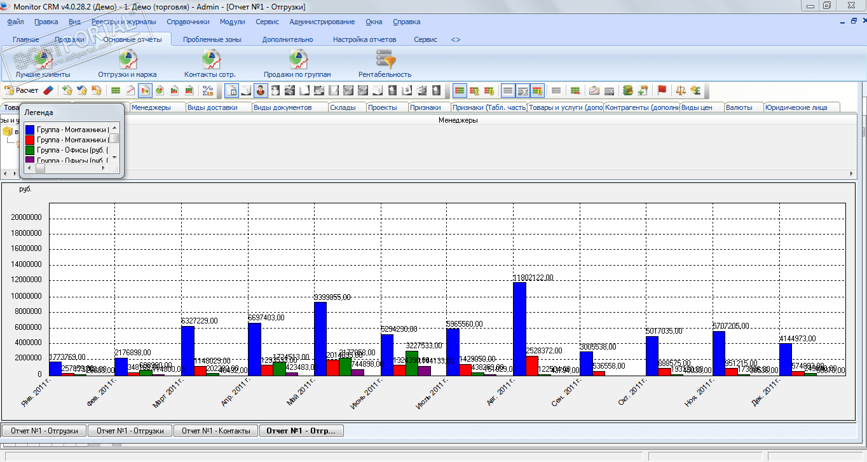The image size is (867, 462).
Task: Open the Отчет №1 - Контакты window tab
Action: click(216, 431)
